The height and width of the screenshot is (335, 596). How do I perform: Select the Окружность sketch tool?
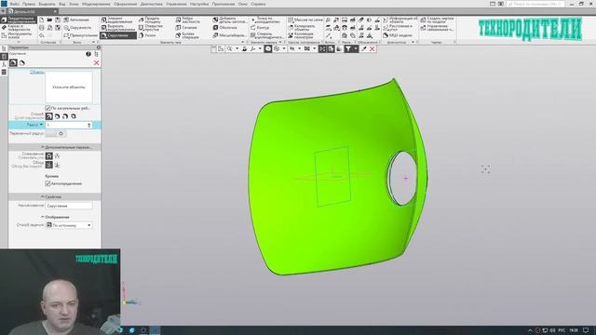click(77, 28)
